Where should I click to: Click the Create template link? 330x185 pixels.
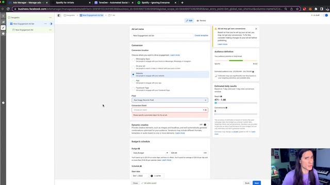(x=201, y=35)
